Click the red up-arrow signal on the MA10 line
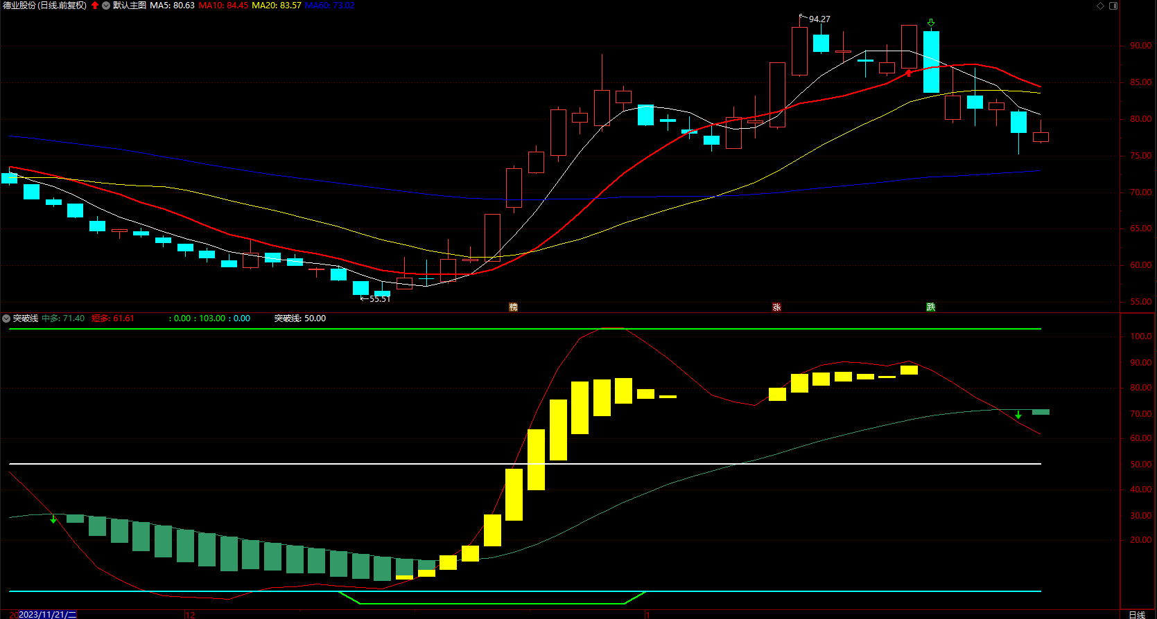The height and width of the screenshot is (619, 1157). pos(908,73)
